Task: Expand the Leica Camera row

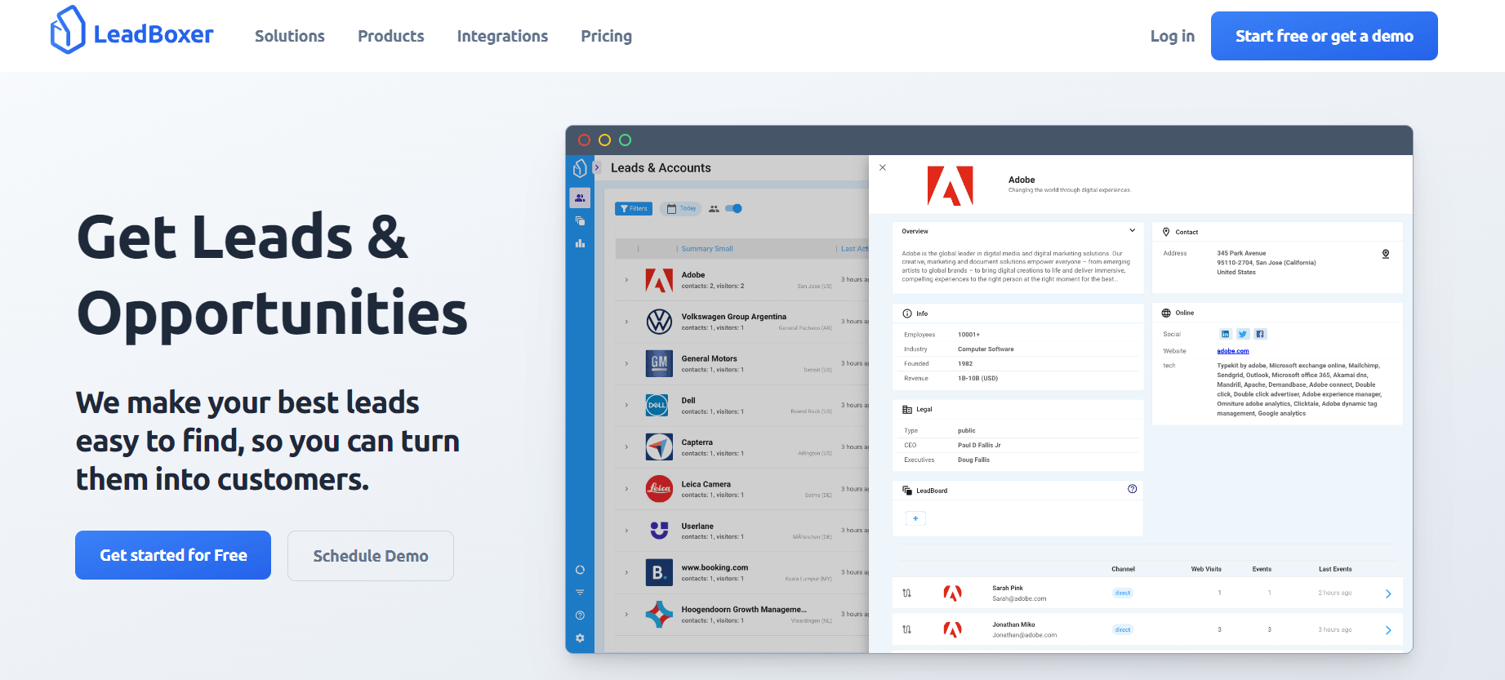Action: [626, 489]
